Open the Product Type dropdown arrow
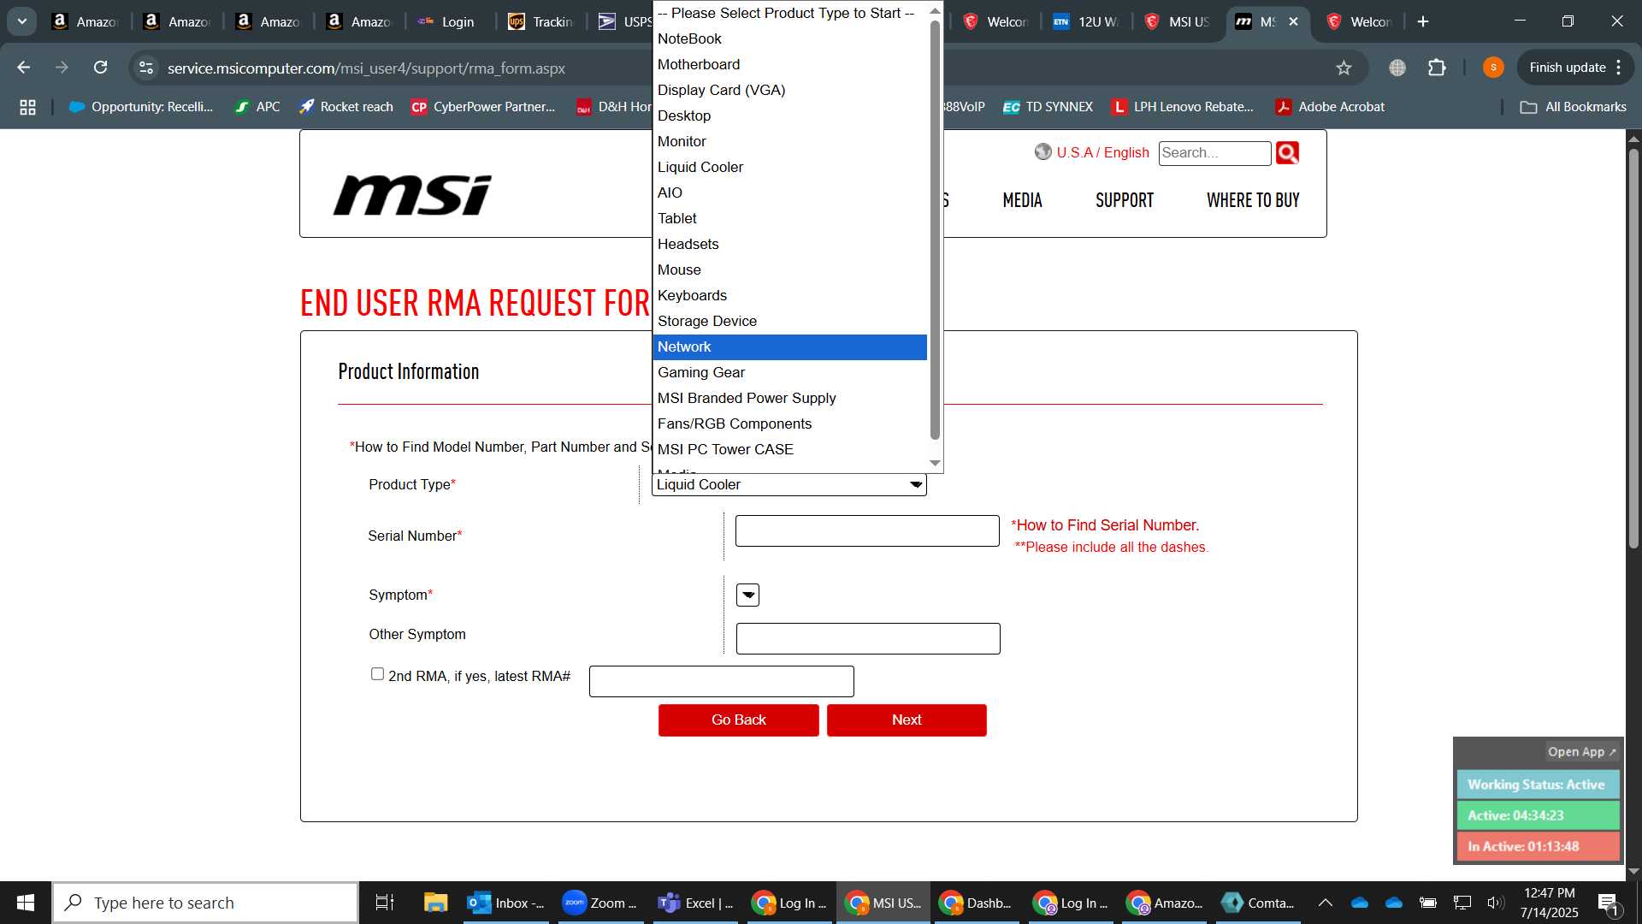Viewport: 1642px width, 924px height. [916, 485]
